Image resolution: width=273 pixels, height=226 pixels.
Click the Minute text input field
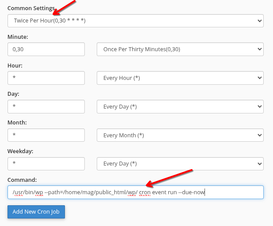(46, 49)
